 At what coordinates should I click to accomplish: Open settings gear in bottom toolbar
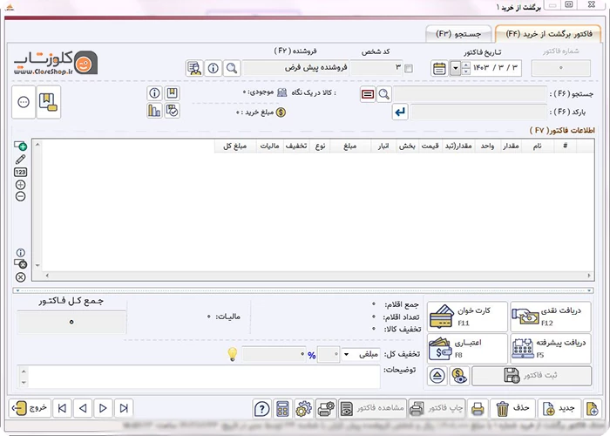tap(304, 409)
